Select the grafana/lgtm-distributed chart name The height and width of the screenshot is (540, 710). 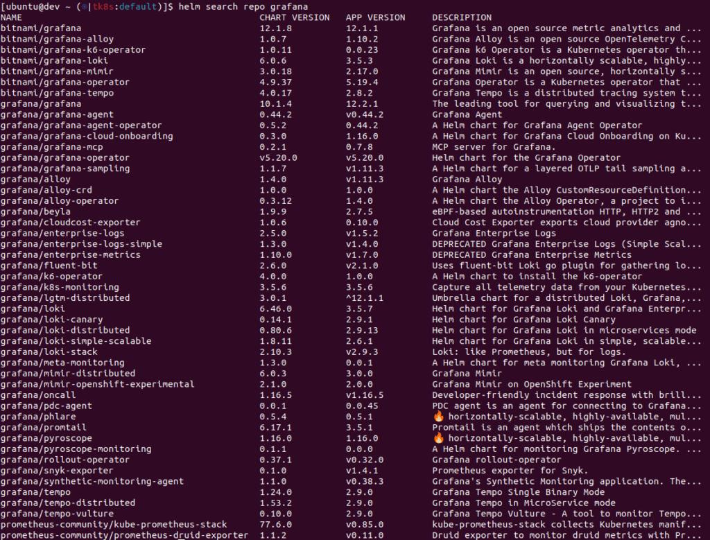coord(65,297)
